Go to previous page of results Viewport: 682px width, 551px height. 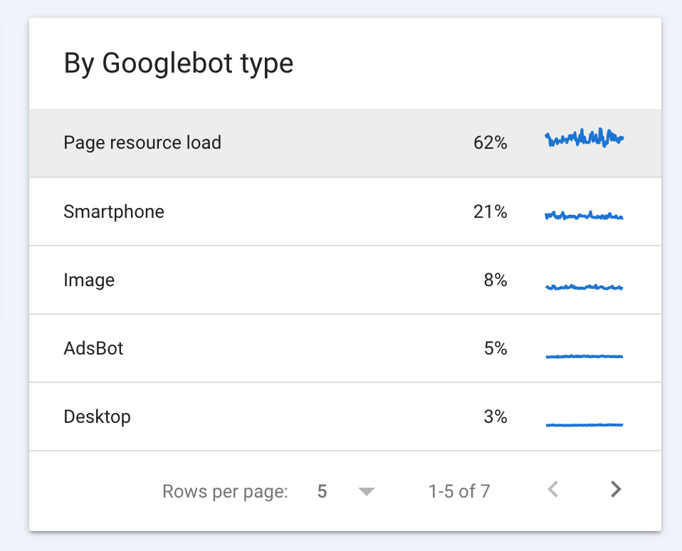[x=552, y=490]
